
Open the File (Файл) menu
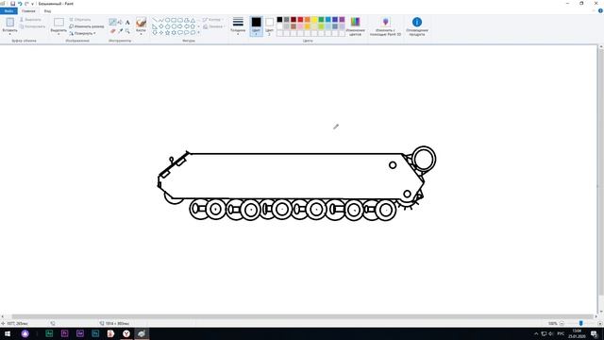pyautogui.click(x=8, y=10)
